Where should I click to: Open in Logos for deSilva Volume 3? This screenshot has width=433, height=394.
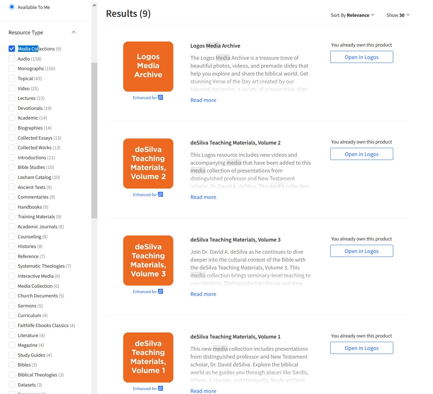[x=361, y=251]
